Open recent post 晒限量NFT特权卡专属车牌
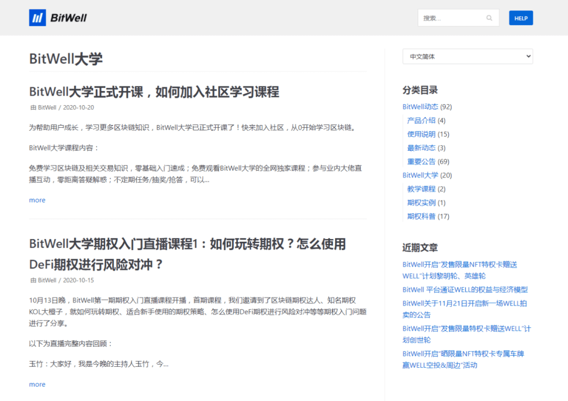This screenshot has height=401, width=568. click(463, 359)
